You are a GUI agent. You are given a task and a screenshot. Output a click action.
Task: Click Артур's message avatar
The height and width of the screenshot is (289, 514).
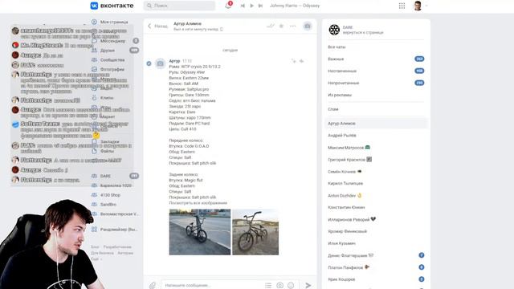point(160,63)
